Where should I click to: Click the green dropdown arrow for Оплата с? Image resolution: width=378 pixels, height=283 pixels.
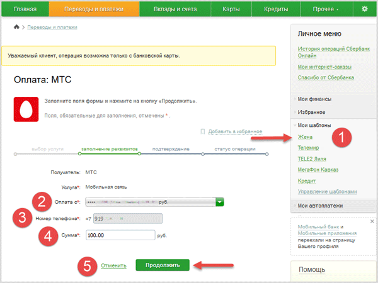coord(220,202)
